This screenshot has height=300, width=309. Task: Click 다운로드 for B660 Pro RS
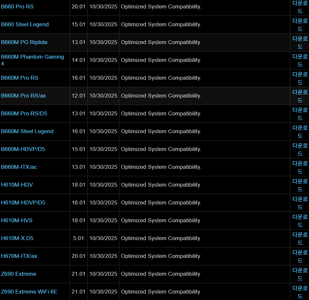(x=300, y=7)
